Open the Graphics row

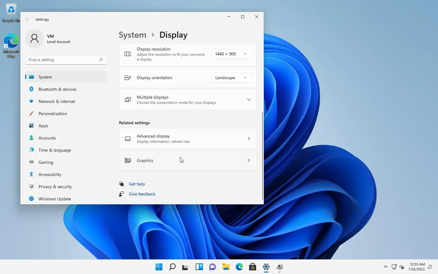(x=187, y=160)
